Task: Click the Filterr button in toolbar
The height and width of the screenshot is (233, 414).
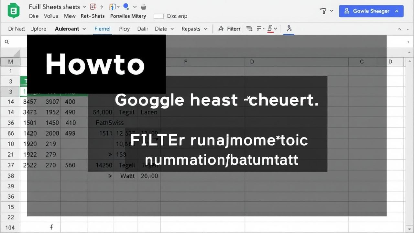Action: 229,29
